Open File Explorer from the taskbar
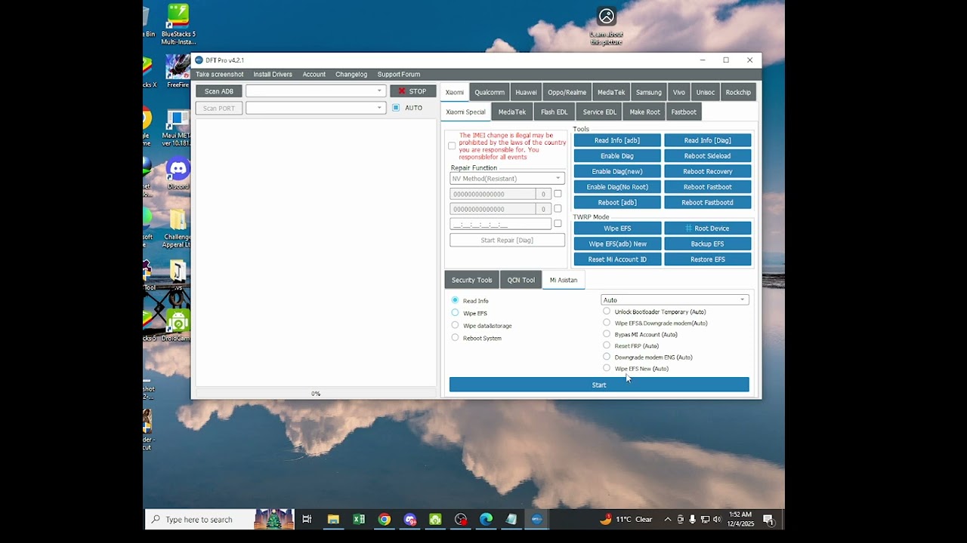 click(x=333, y=519)
